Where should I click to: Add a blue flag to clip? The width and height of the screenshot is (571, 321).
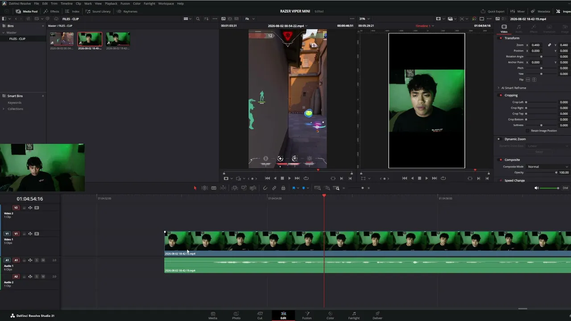[294, 188]
